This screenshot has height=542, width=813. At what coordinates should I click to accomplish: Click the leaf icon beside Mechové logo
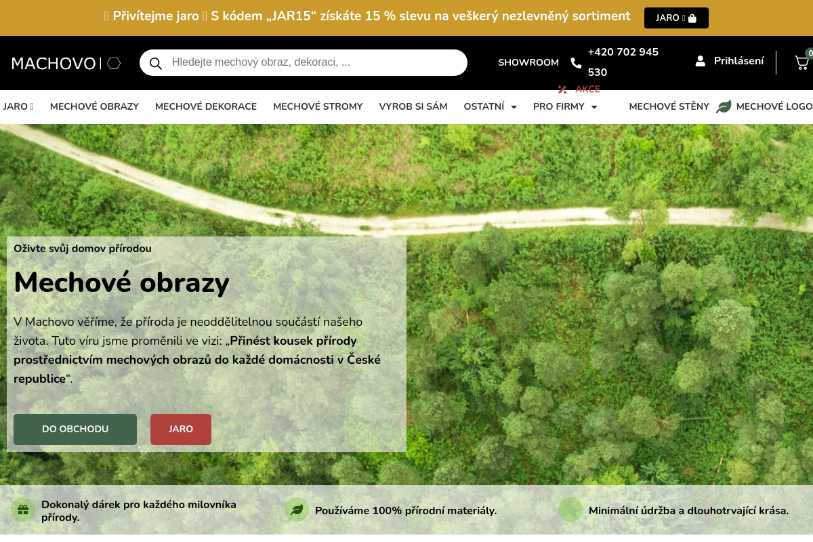(x=724, y=106)
